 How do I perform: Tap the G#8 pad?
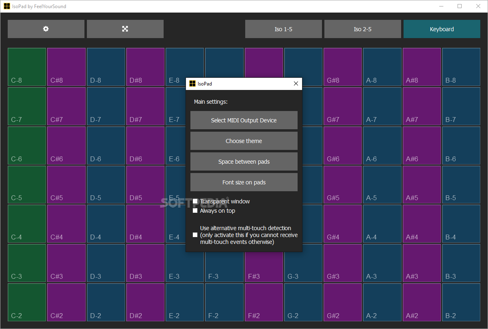343,67
